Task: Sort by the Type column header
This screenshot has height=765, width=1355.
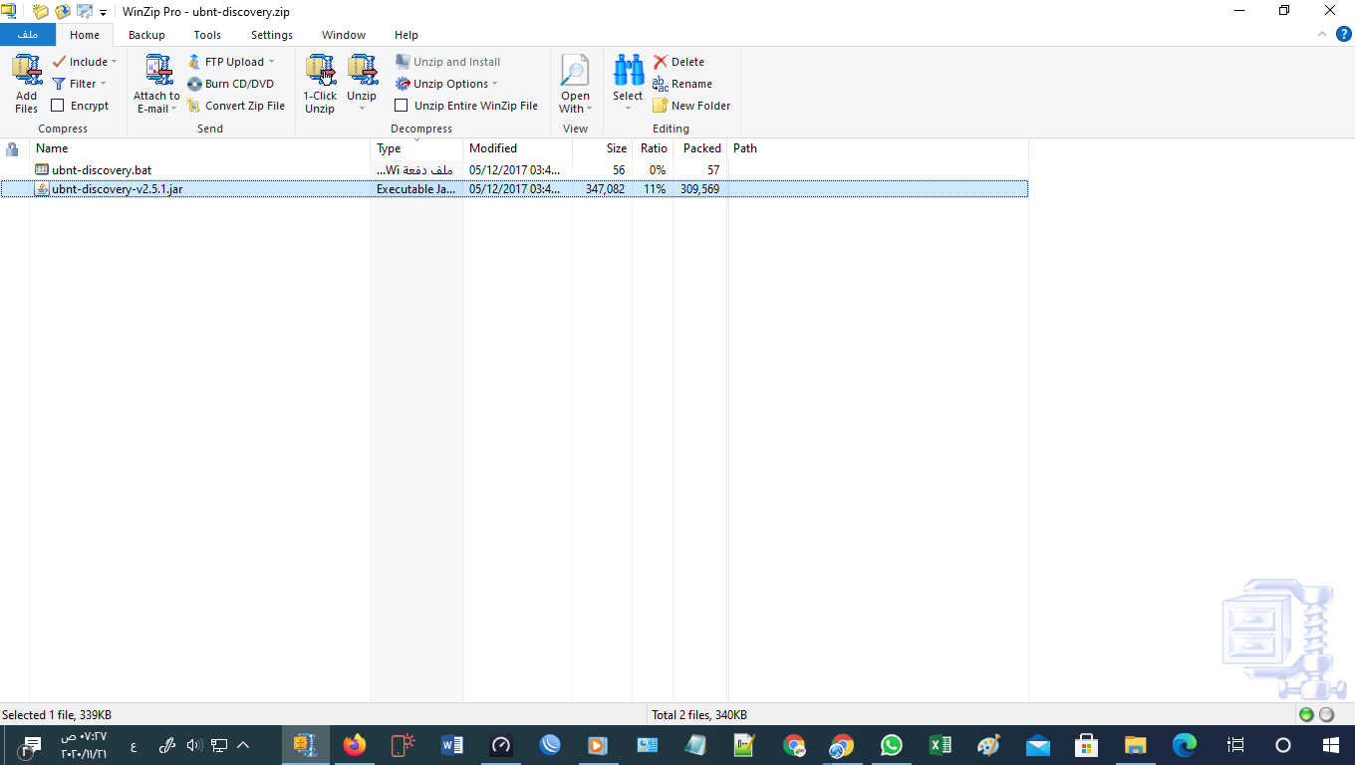Action: pyautogui.click(x=416, y=148)
